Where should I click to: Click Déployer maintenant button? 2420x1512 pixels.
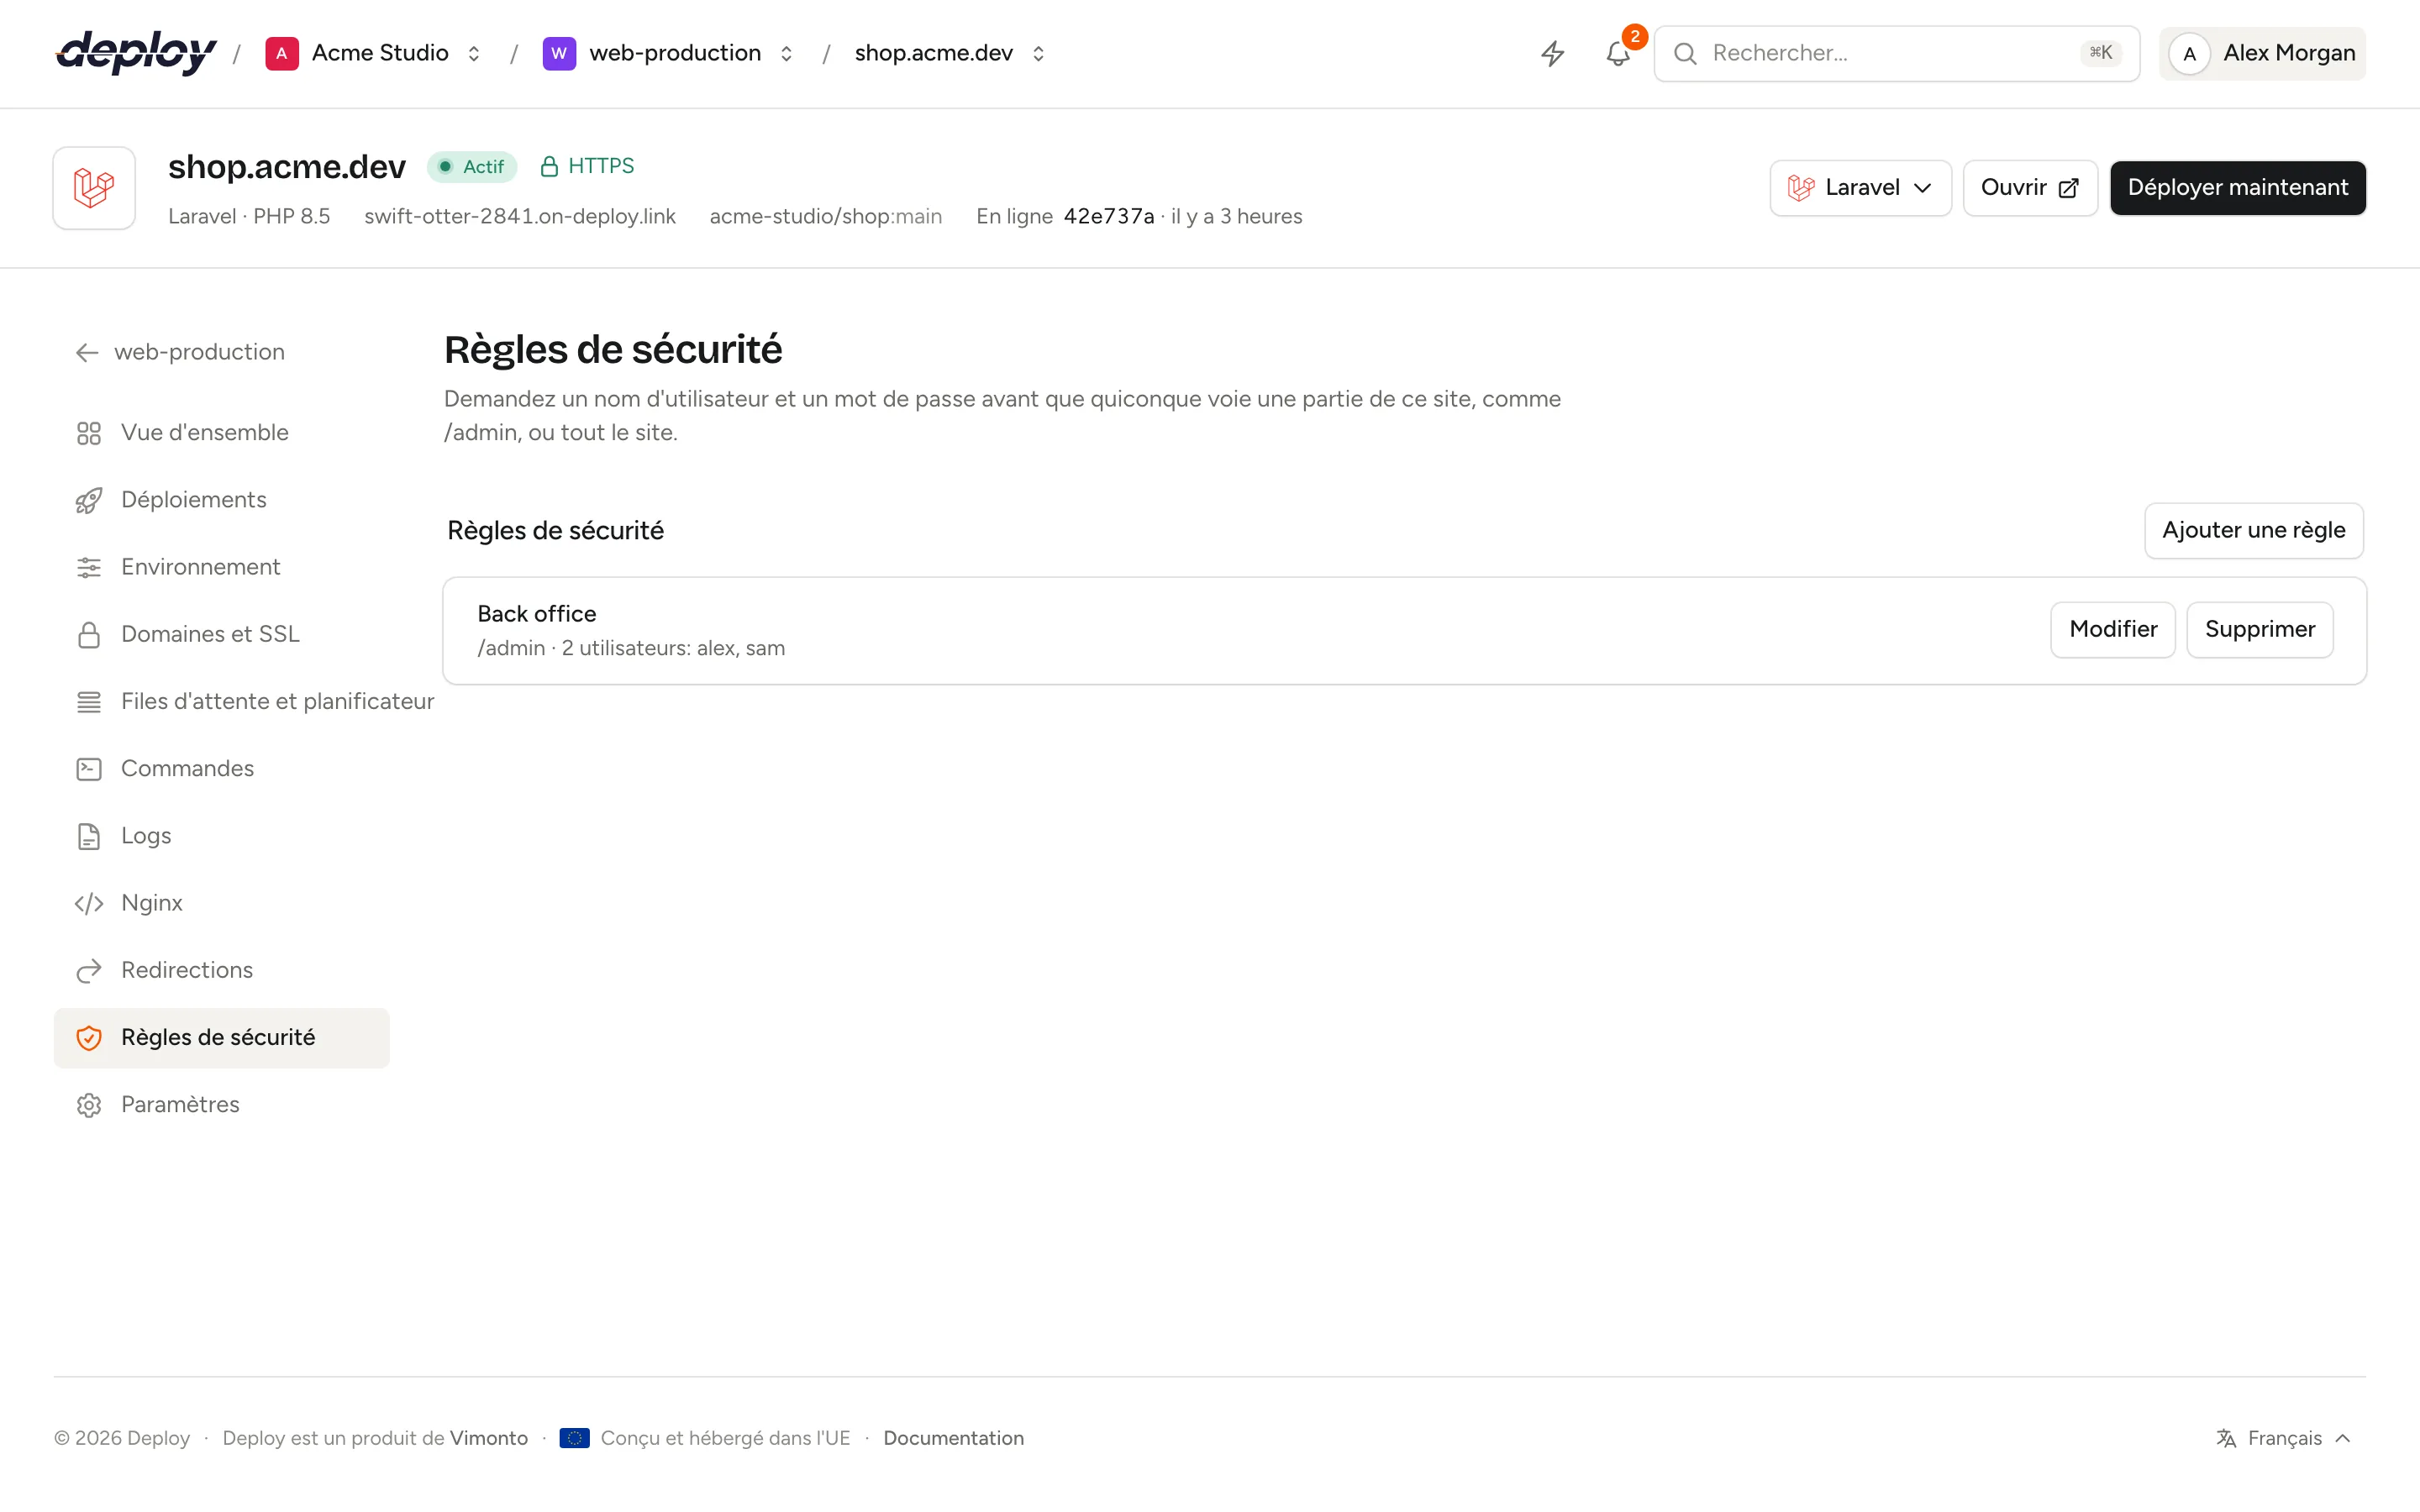tap(2237, 188)
